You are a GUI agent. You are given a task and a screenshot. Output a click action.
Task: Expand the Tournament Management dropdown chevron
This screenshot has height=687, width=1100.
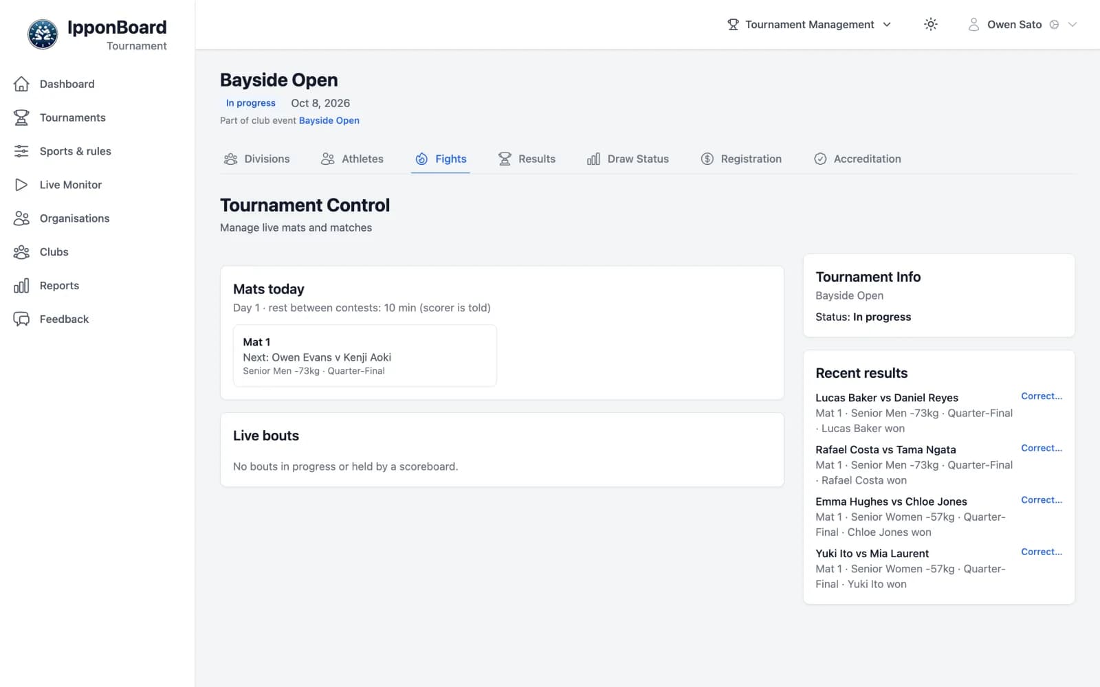(887, 25)
